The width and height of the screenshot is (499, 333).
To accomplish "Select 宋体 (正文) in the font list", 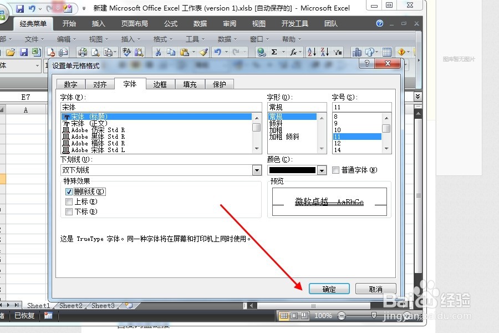I will pyautogui.click(x=157, y=123).
